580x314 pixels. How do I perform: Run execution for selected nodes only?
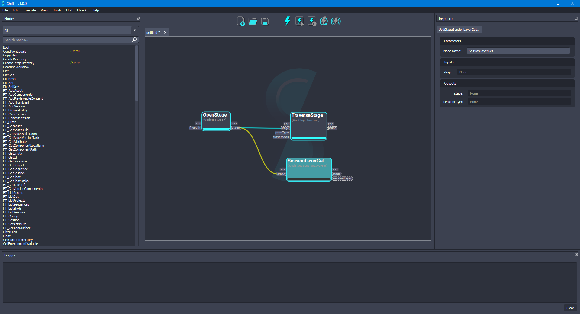pyautogui.click(x=299, y=21)
